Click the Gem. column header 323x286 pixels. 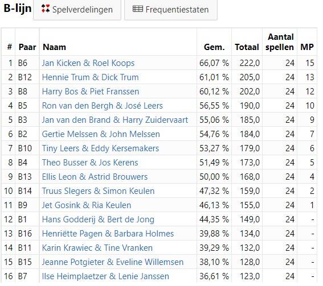[214, 47]
